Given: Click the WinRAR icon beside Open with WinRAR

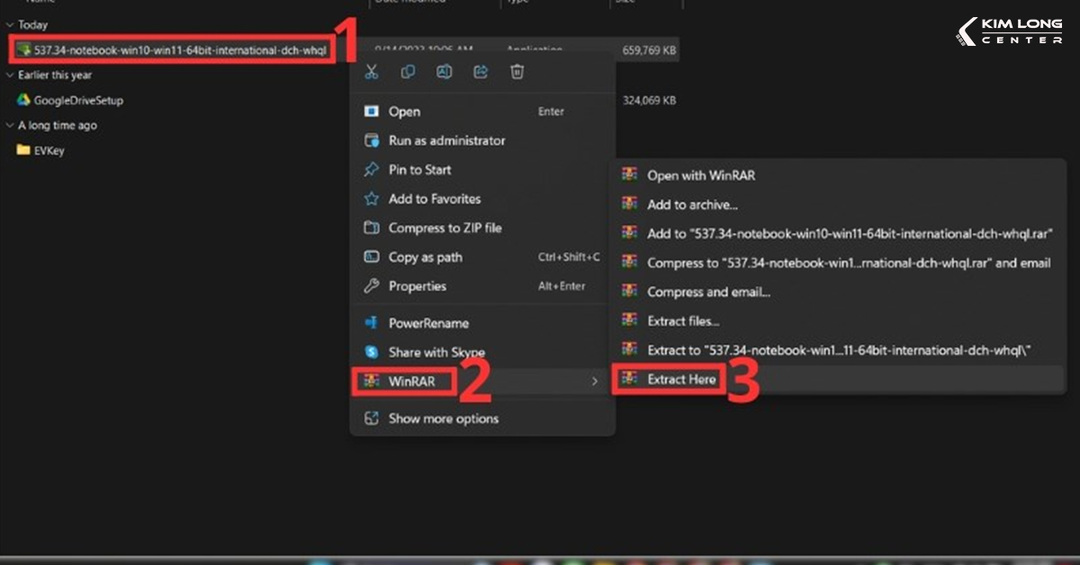Looking at the screenshot, I should point(628,175).
